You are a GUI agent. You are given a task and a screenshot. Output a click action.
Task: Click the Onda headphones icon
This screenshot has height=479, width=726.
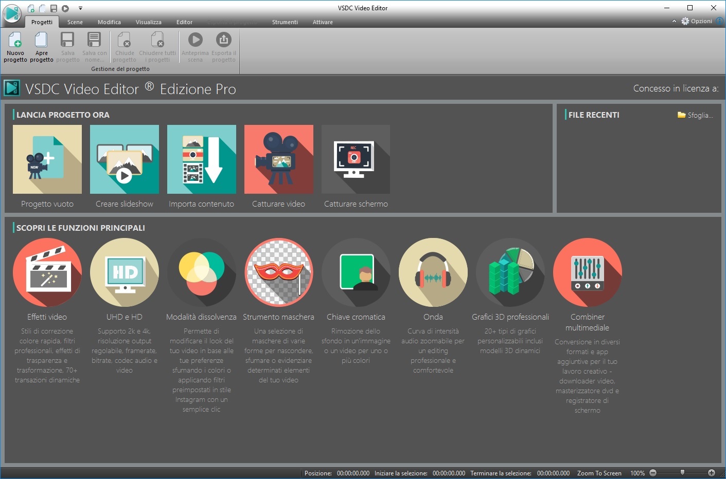[433, 272]
